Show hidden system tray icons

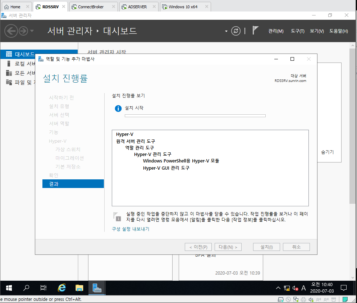[x=278, y=288]
